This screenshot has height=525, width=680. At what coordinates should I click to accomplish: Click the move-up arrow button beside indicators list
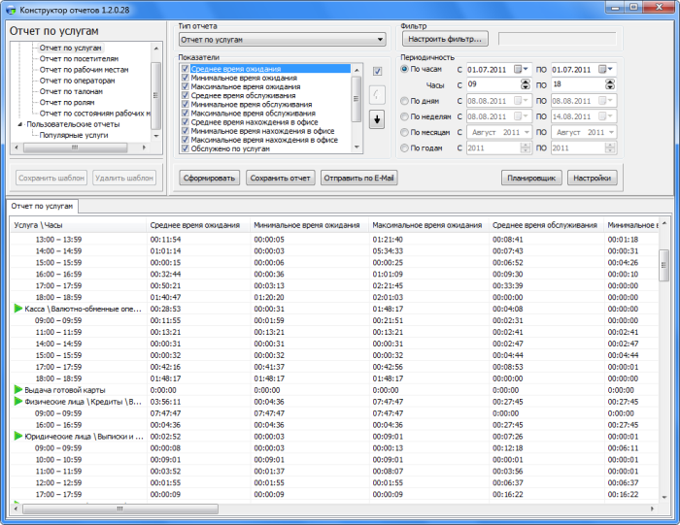(377, 94)
